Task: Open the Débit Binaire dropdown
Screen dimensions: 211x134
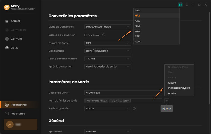Action: [x=108, y=51]
